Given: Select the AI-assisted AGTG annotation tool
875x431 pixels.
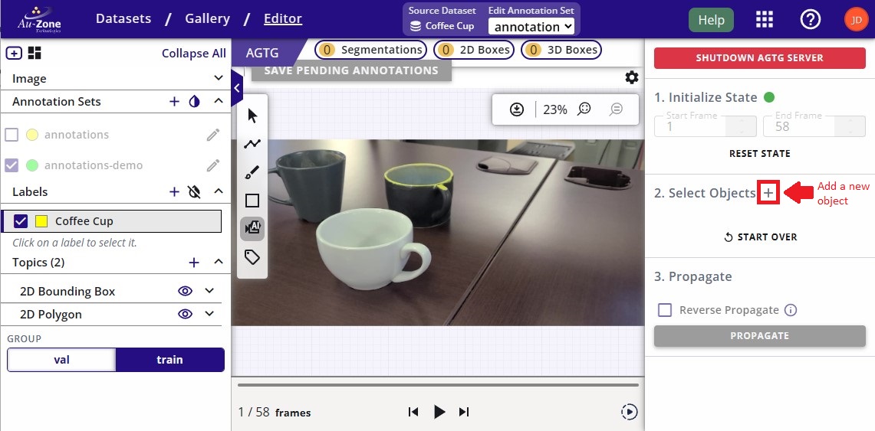Looking at the screenshot, I should [x=252, y=228].
